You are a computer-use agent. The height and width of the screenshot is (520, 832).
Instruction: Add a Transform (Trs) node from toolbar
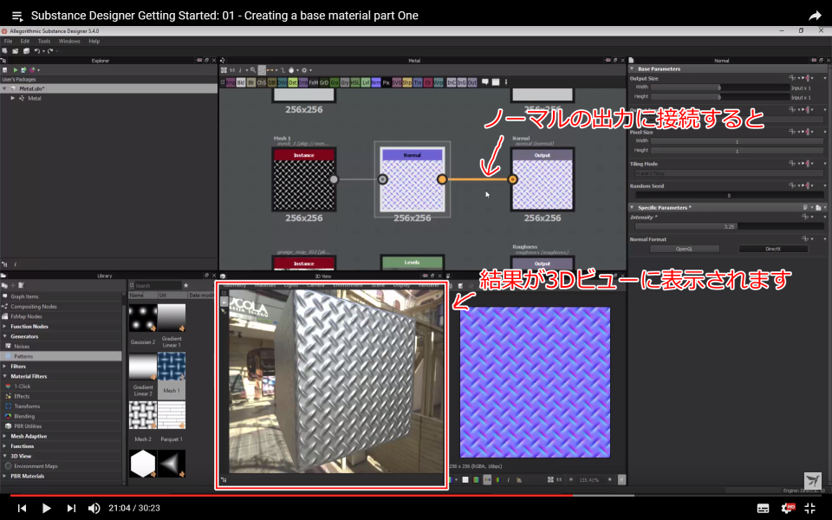coord(418,82)
